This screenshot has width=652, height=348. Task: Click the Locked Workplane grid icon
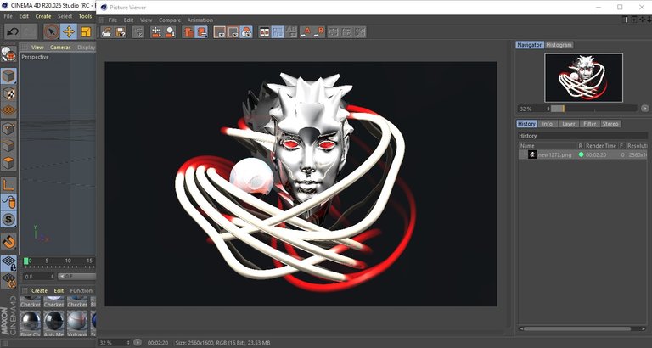(8, 263)
